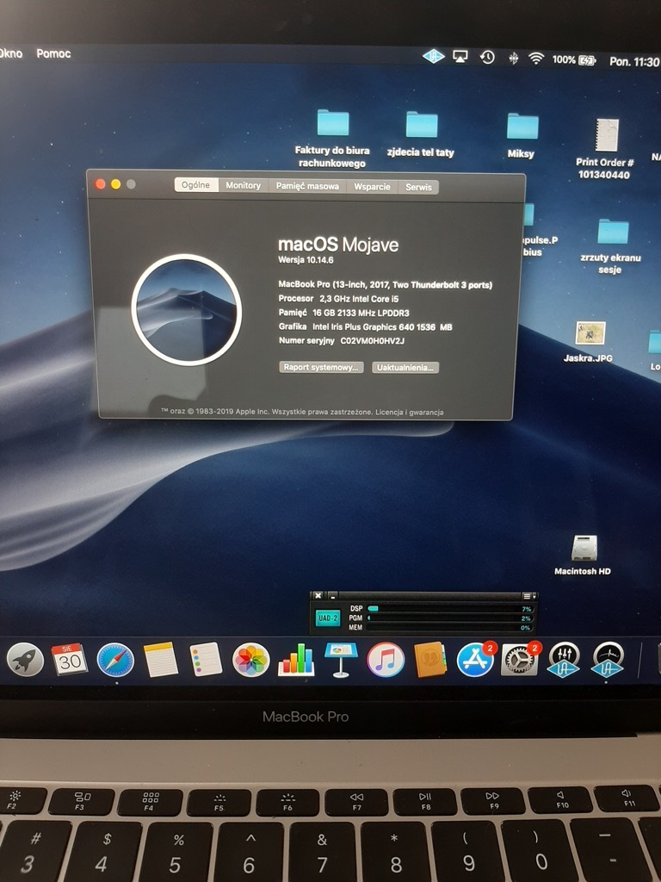Open the Universal Audio menu bar icon
This screenshot has width=661, height=882.
[x=434, y=56]
